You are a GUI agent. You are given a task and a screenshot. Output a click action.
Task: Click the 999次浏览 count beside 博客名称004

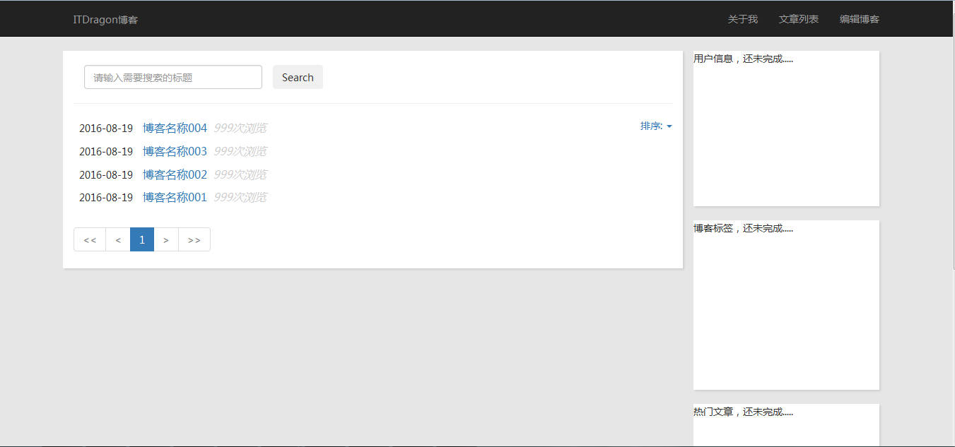240,129
